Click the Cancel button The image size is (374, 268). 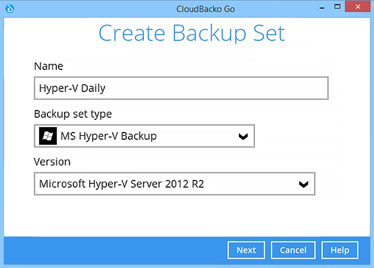tap(293, 250)
